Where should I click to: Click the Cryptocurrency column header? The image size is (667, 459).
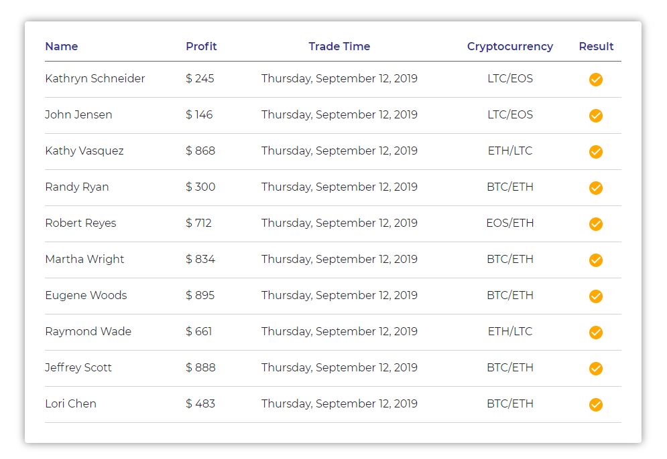[x=510, y=47]
